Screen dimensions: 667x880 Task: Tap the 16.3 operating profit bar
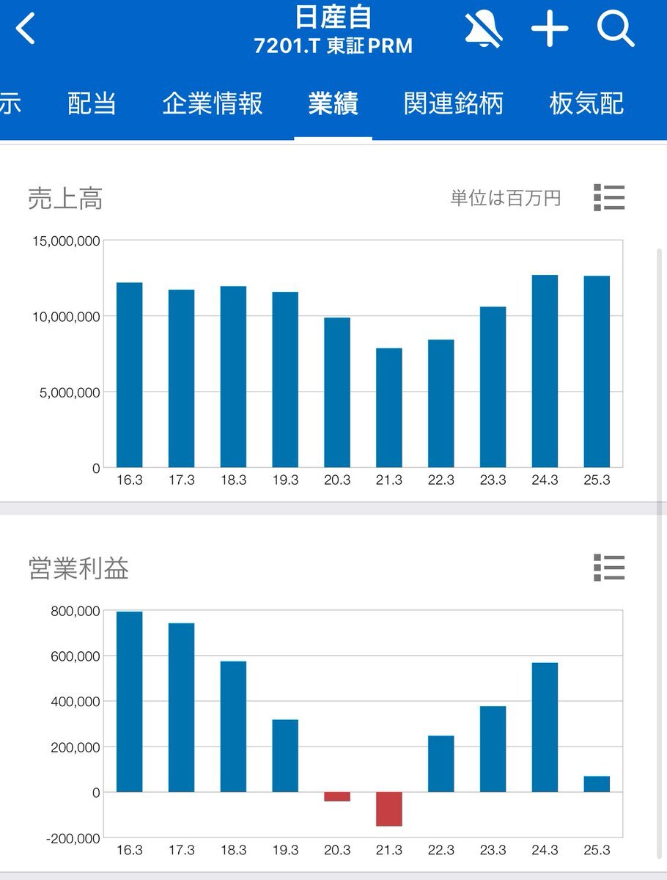130,702
